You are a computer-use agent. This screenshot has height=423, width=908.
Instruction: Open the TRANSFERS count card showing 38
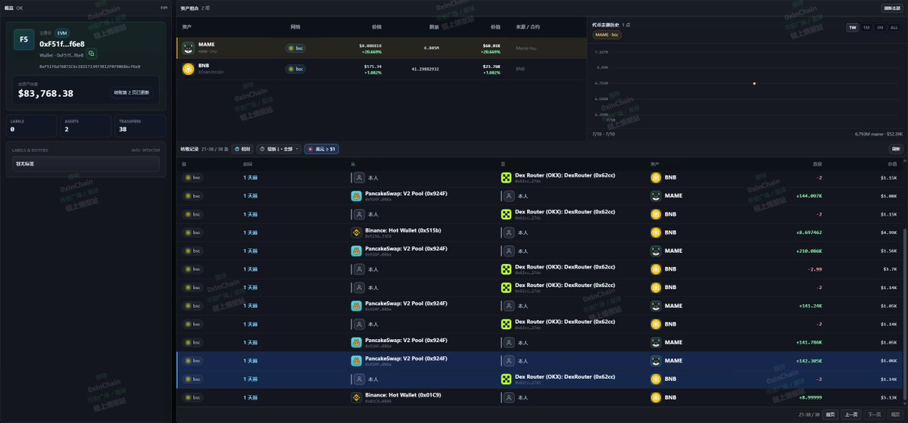(x=140, y=126)
